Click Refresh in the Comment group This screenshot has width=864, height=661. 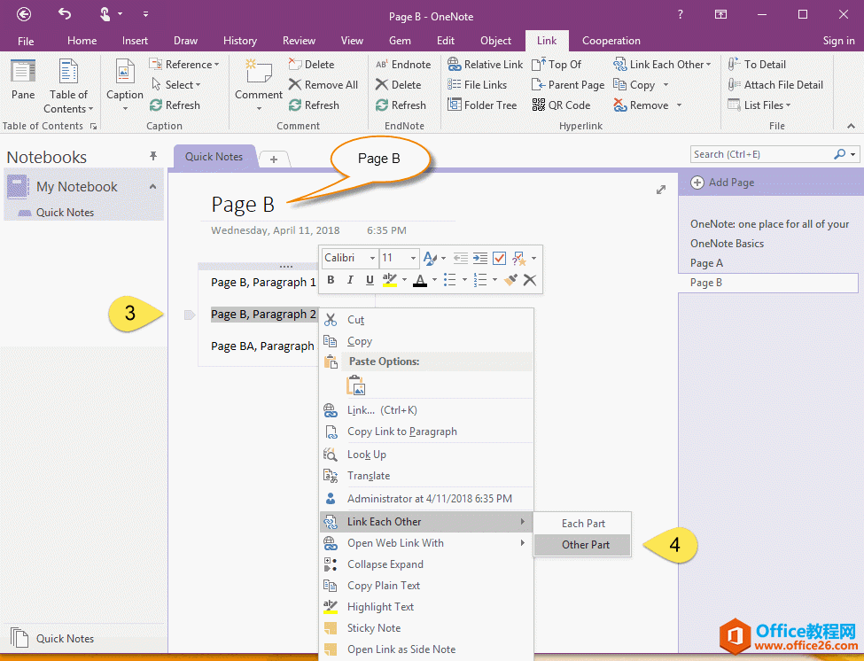(316, 105)
